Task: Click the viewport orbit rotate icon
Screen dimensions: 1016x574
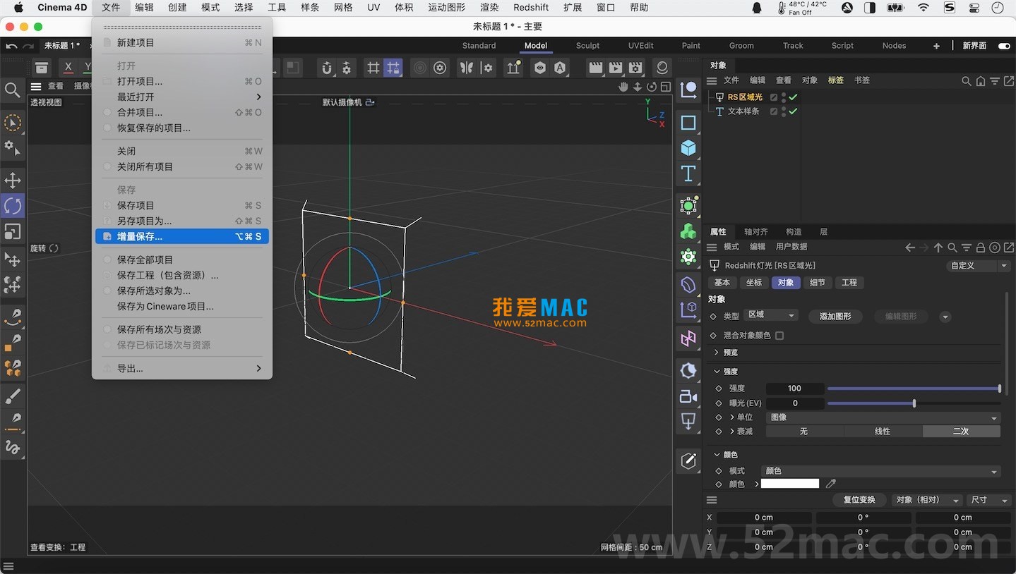Action: 652,87
